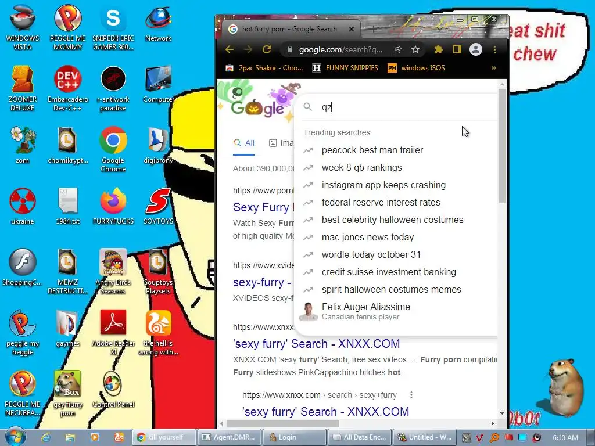Open the windows ISOS bookmark
Image resolution: width=595 pixels, height=446 pixels.
coord(416,68)
